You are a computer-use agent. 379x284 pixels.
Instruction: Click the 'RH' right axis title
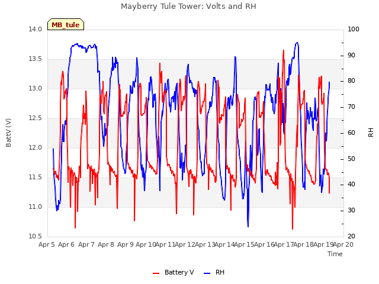click(371, 133)
